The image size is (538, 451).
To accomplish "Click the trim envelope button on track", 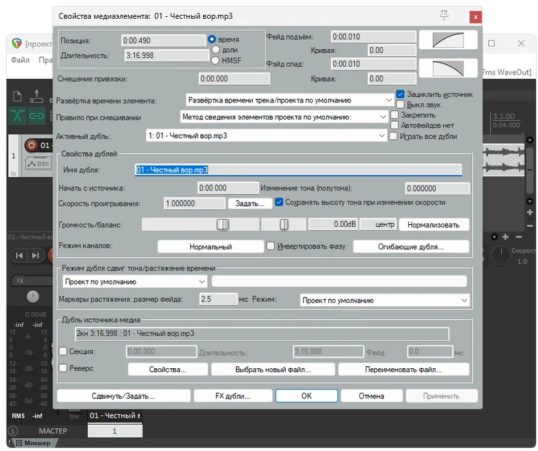I will click(38, 164).
